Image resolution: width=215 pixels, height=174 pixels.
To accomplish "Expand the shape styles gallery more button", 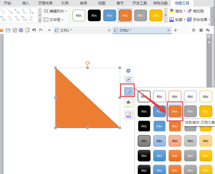I will (165, 15).
